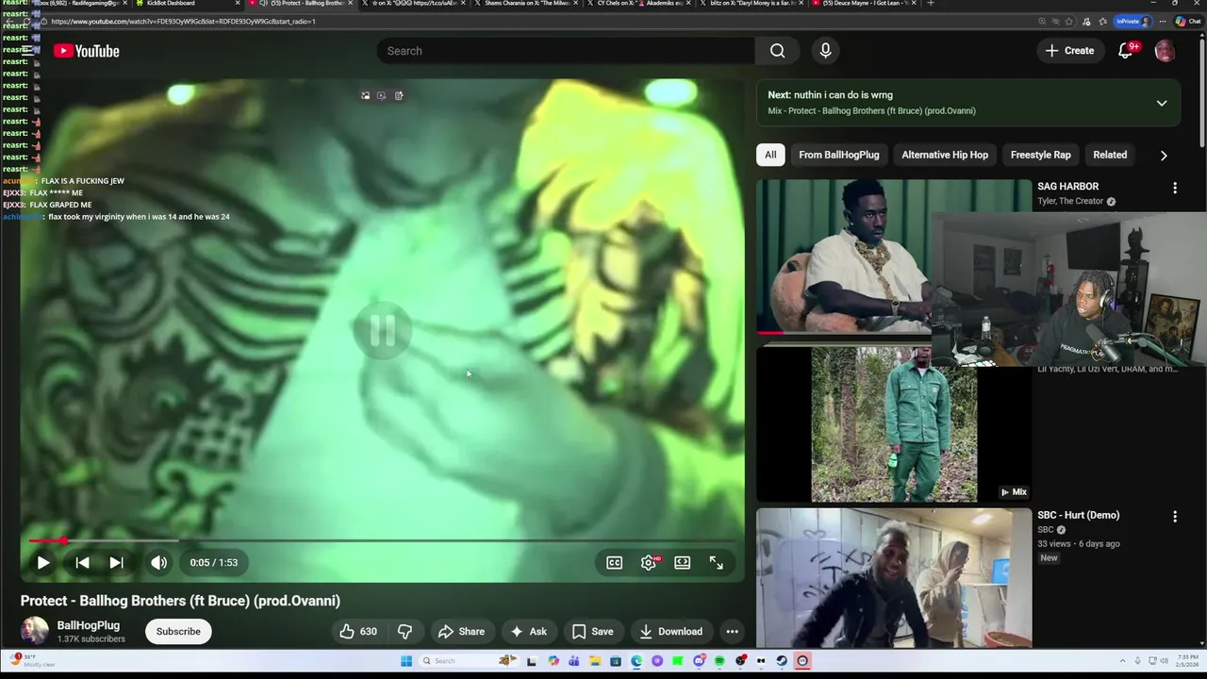Open the SAG HARBOR title link
This screenshot has height=679, width=1207.
[x=1068, y=187]
